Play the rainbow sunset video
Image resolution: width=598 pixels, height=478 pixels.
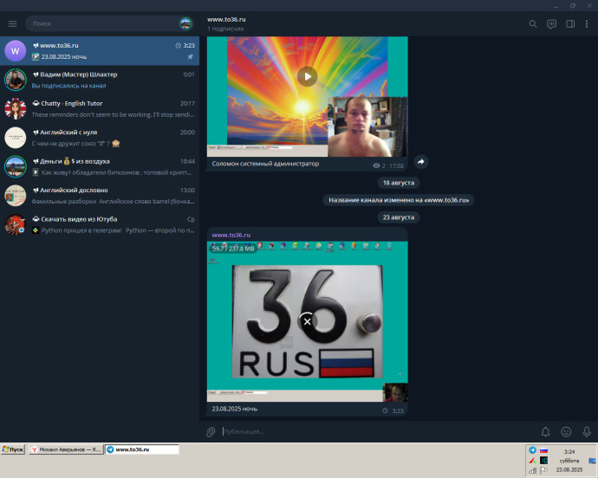[308, 76]
